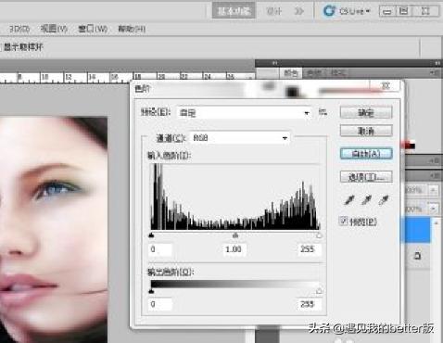Viewport: 443px width, 343px height.
Task: Click the blue selected layer in panel
Action: click(x=416, y=230)
